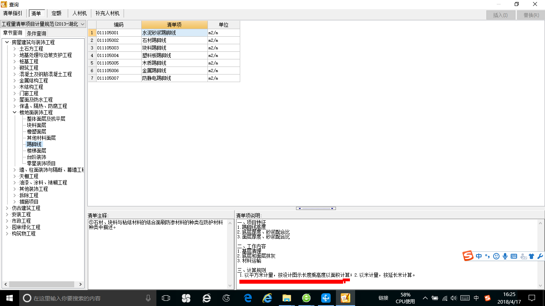
Task: Click the active 查询 app taskbar icon
Action: 345,298
